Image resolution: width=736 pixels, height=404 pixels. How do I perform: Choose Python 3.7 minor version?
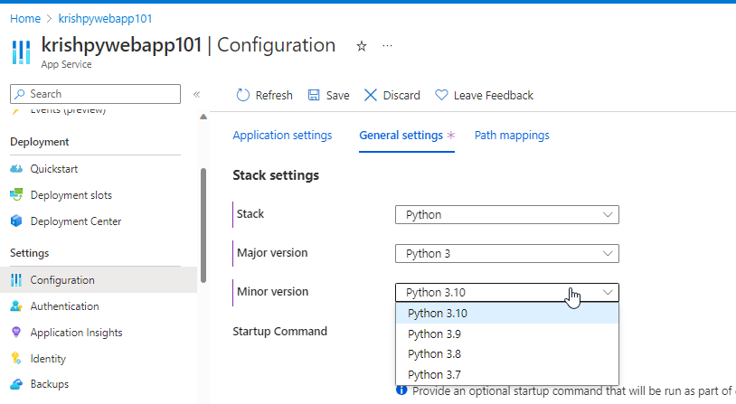click(507, 375)
